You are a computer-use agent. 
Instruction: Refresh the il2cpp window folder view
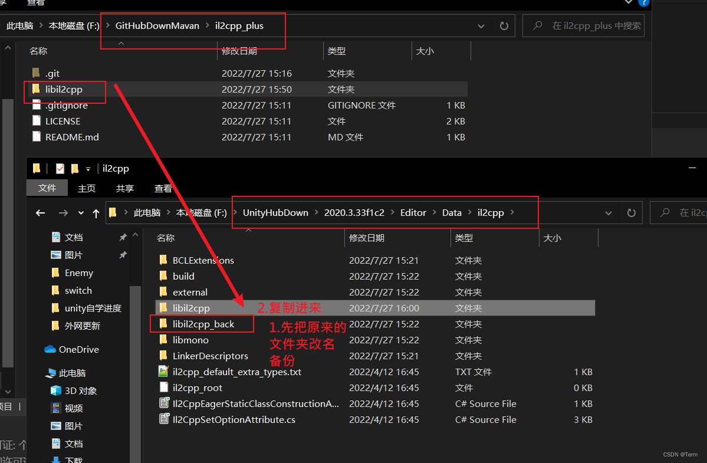pyautogui.click(x=632, y=213)
